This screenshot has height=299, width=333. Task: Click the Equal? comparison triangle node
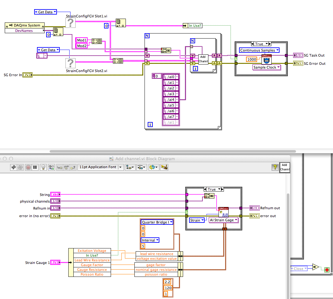click(x=316, y=267)
